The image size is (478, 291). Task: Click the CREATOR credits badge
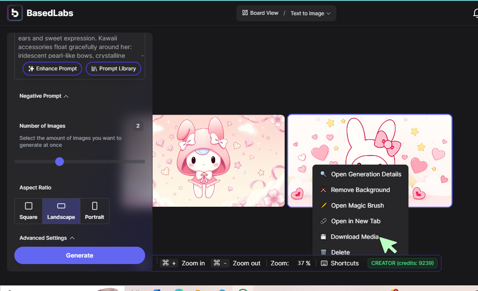point(402,263)
